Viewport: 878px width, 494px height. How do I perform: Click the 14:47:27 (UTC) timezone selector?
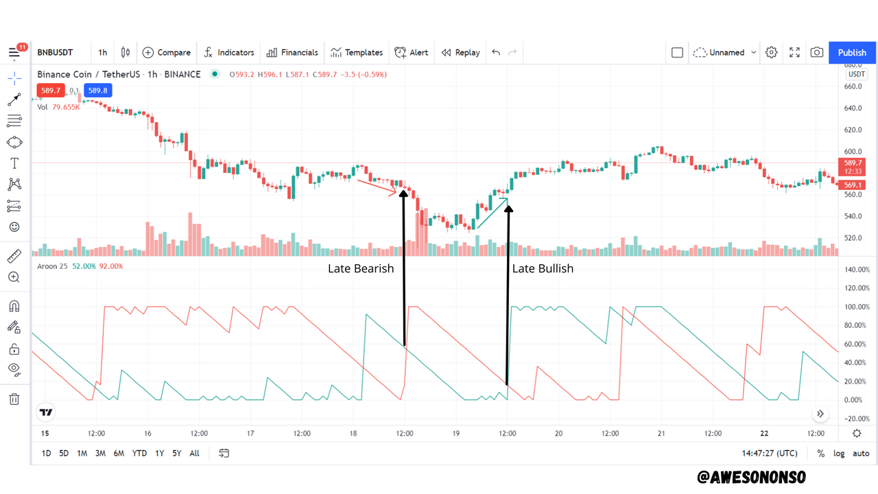(770, 454)
